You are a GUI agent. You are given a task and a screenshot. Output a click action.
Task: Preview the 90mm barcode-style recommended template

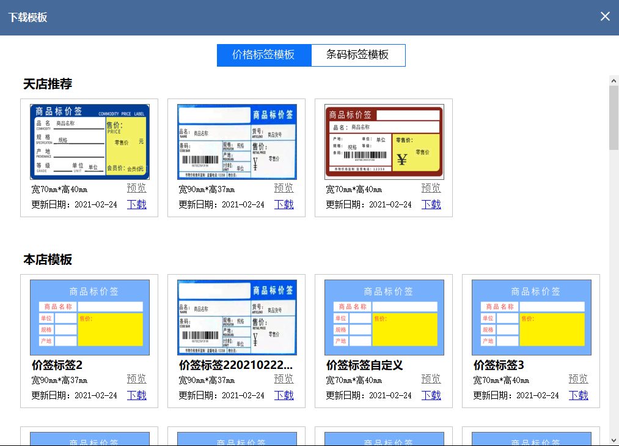coord(284,188)
